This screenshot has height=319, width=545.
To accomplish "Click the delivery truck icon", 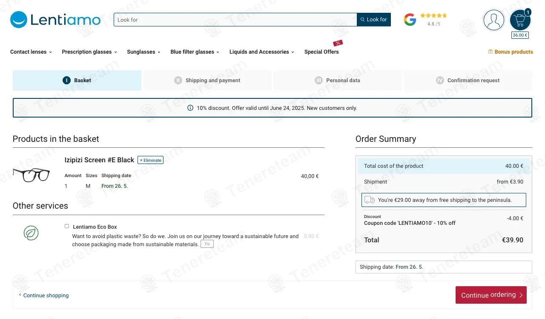I will click(x=370, y=200).
